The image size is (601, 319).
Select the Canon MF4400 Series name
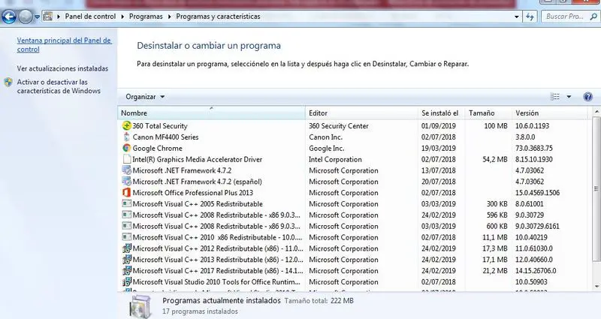(x=165, y=137)
